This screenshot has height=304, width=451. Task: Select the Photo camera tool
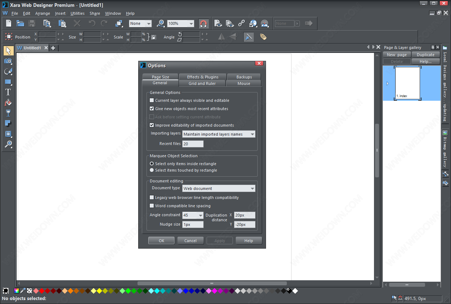[8, 61]
